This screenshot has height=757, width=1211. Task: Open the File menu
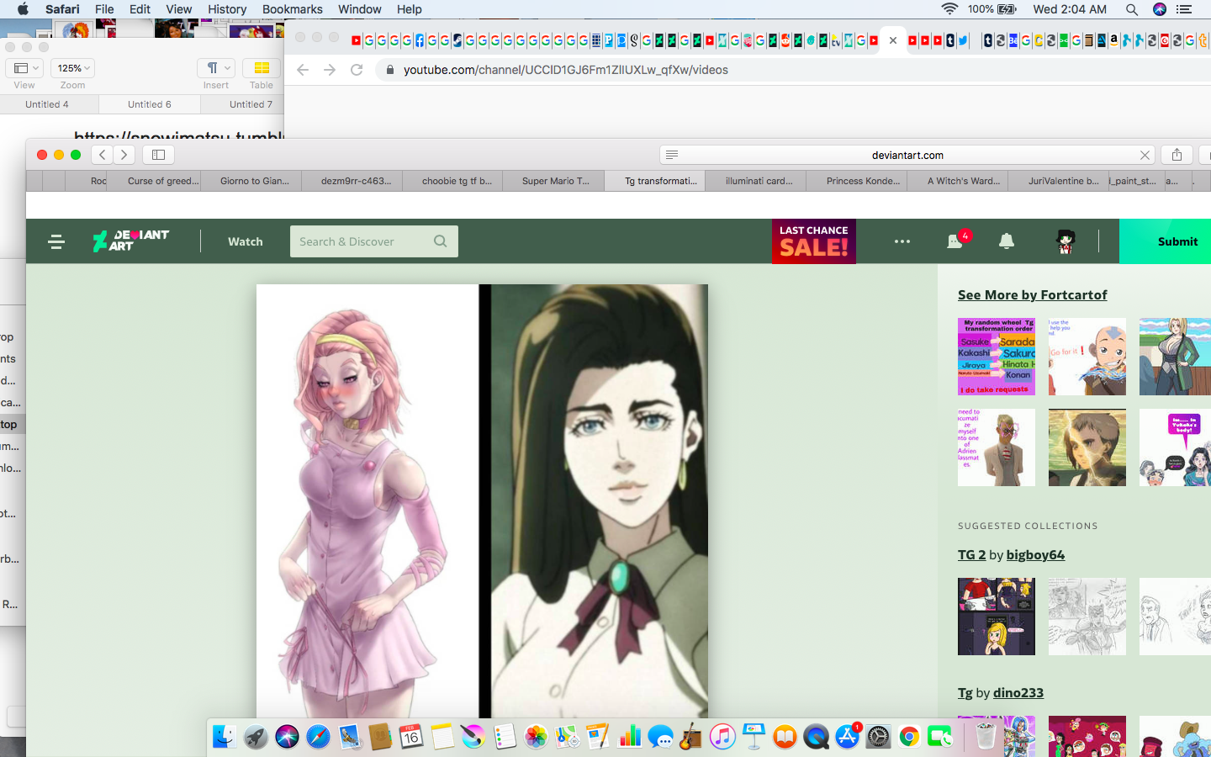point(104,9)
